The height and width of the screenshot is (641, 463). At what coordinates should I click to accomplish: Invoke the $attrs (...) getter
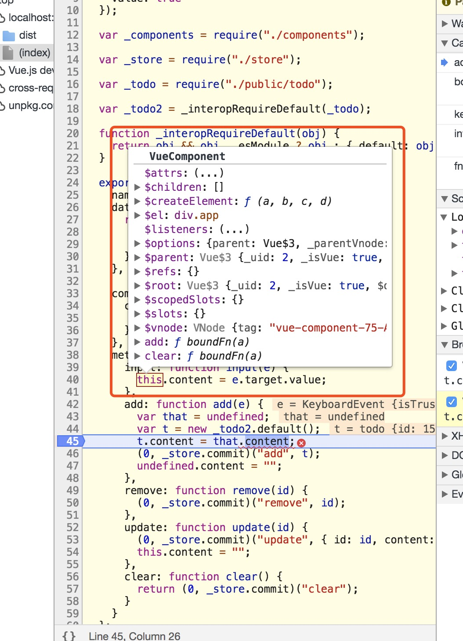(209, 173)
